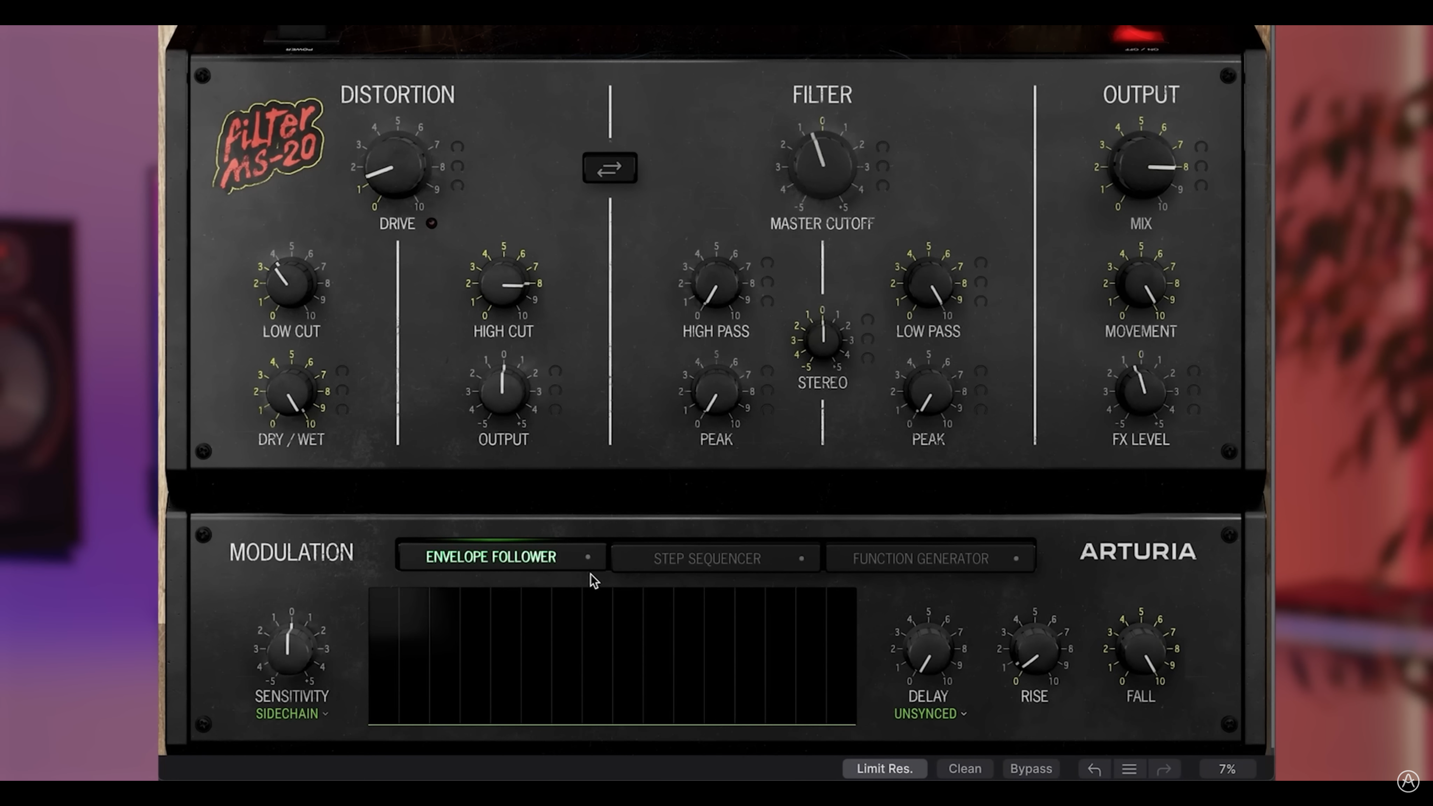
Task: Click the red LED next to DRIVE label
Action: [x=432, y=223]
